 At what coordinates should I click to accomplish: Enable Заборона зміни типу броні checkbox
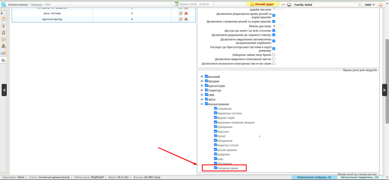tap(274, 55)
